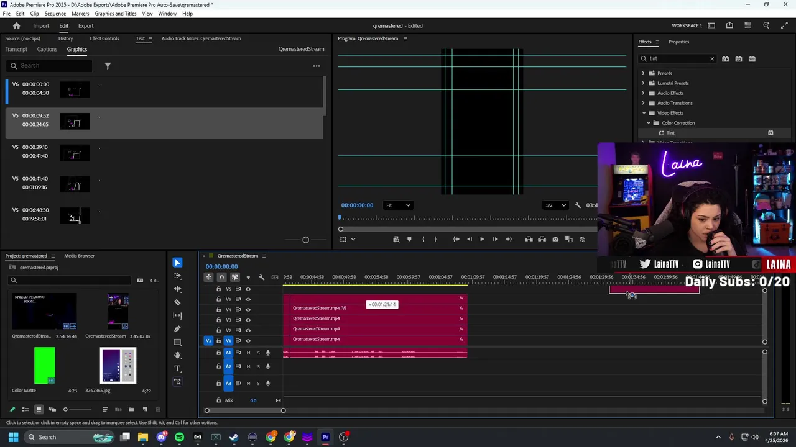
Task: Switch to the Export workspace
Action: pos(86,26)
